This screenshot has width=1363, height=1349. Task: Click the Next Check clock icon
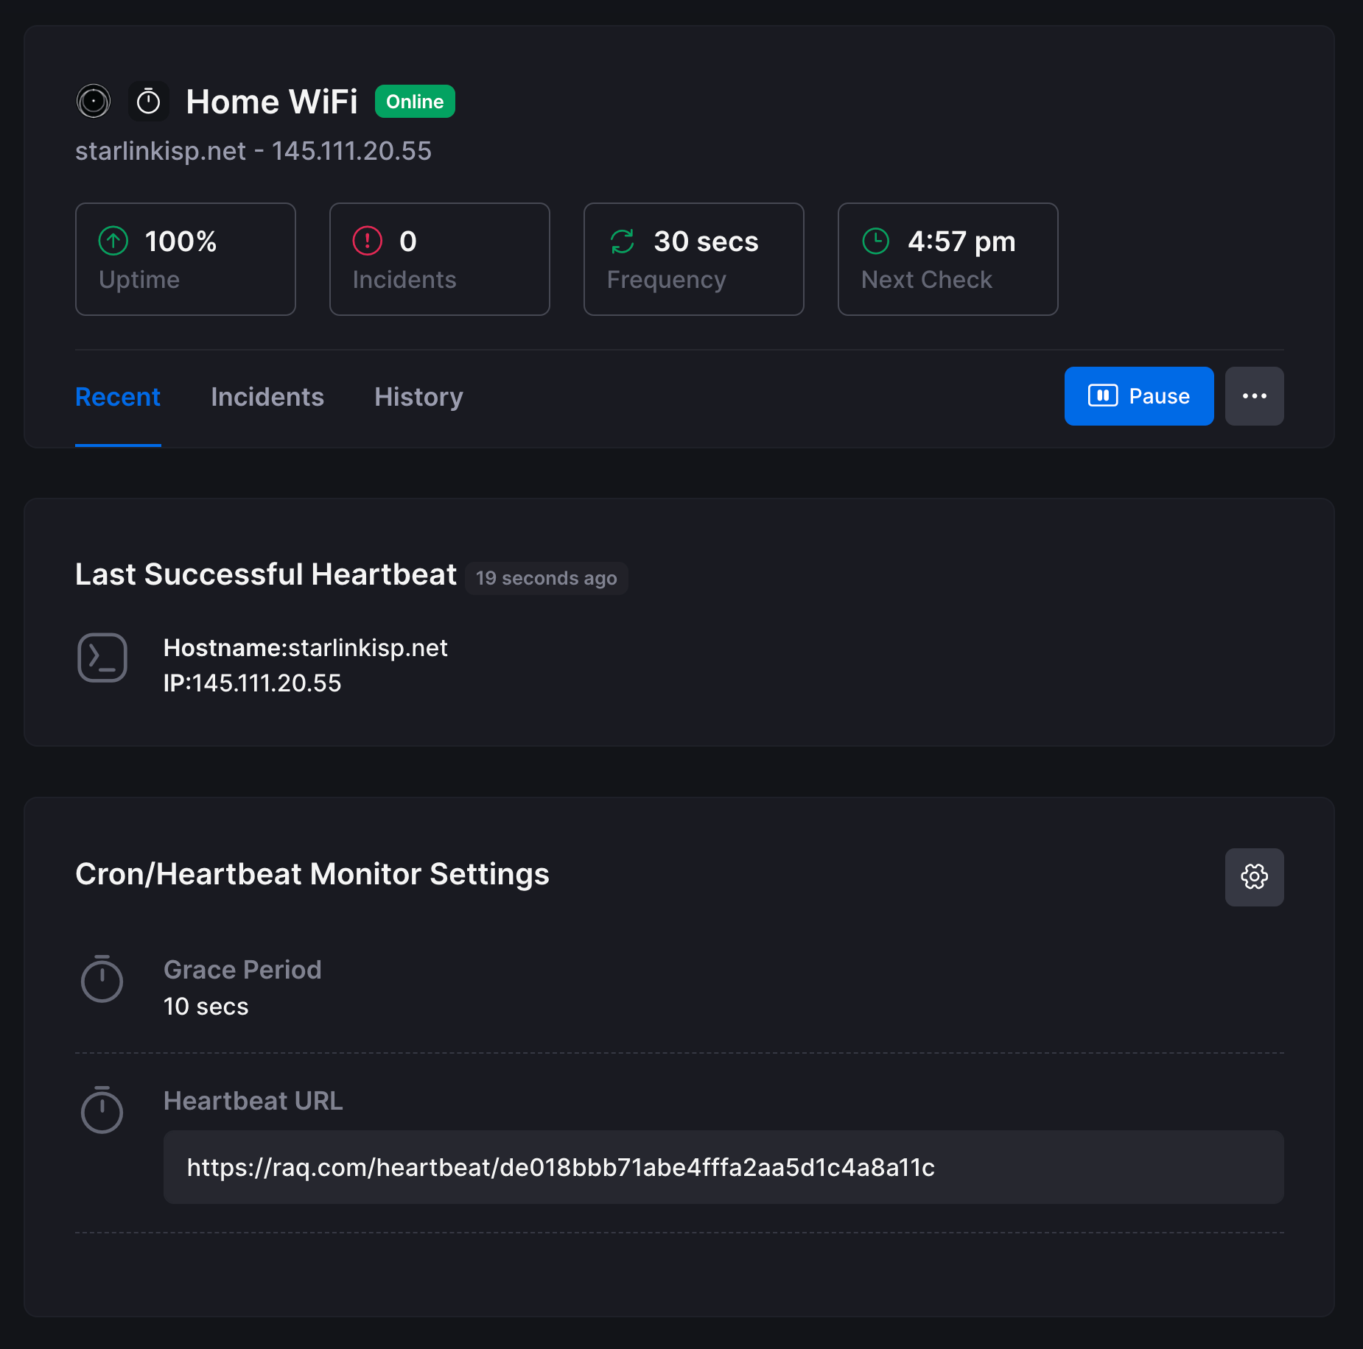[876, 241]
